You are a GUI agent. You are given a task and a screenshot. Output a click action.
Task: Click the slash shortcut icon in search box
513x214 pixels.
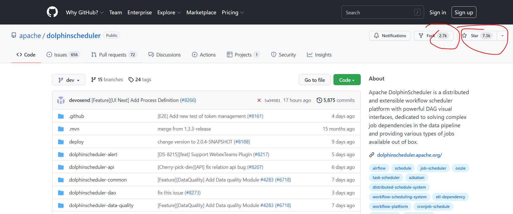tap(417, 12)
